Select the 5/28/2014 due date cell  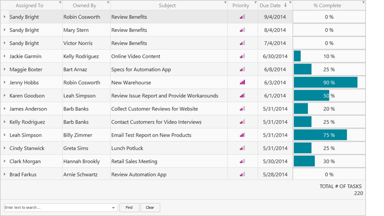pyautogui.click(x=275, y=174)
